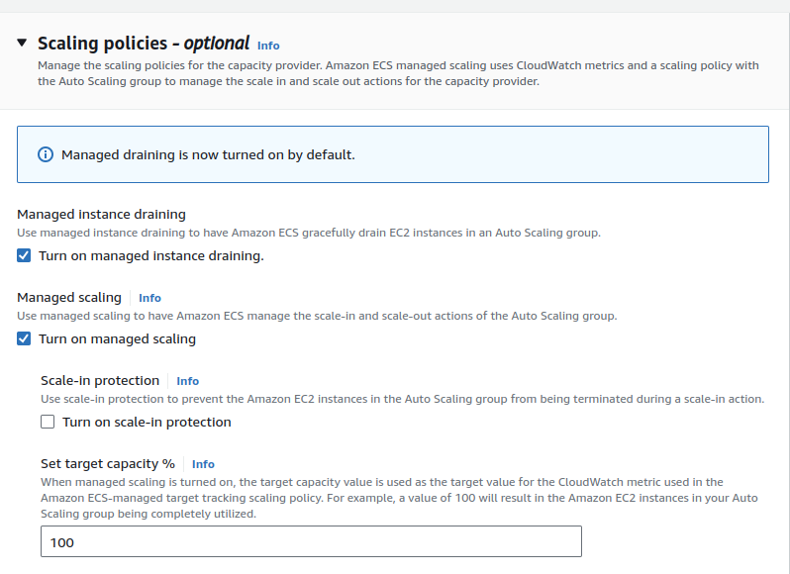The height and width of the screenshot is (574, 790).
Task: Click the "Scale-in protection" subsection title
Action: click(x=100, y=380)
